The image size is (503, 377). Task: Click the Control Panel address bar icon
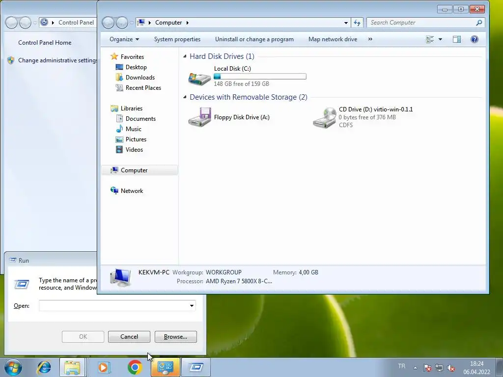click(44, 22)
